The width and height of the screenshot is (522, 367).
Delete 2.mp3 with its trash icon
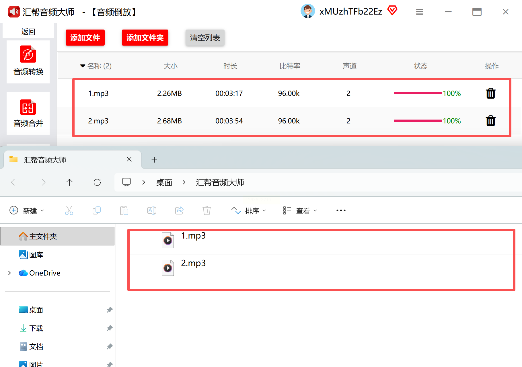pyautogui.click(x=490, y=121)
